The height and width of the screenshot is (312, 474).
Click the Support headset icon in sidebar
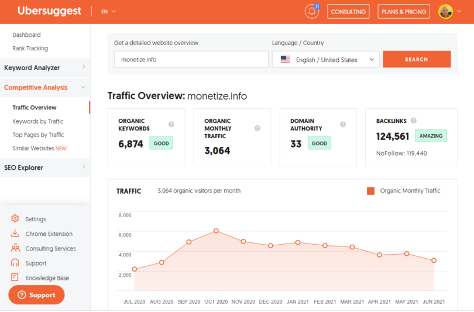point(15,263)
